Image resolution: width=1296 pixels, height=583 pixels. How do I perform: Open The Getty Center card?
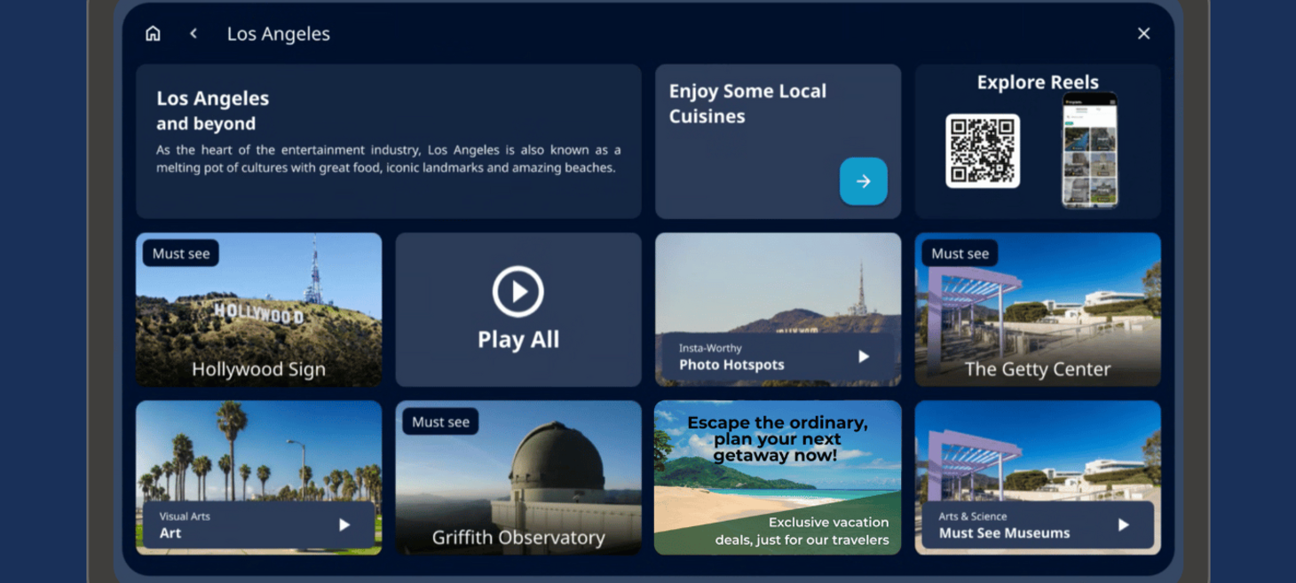click(x=1038, y=310)
